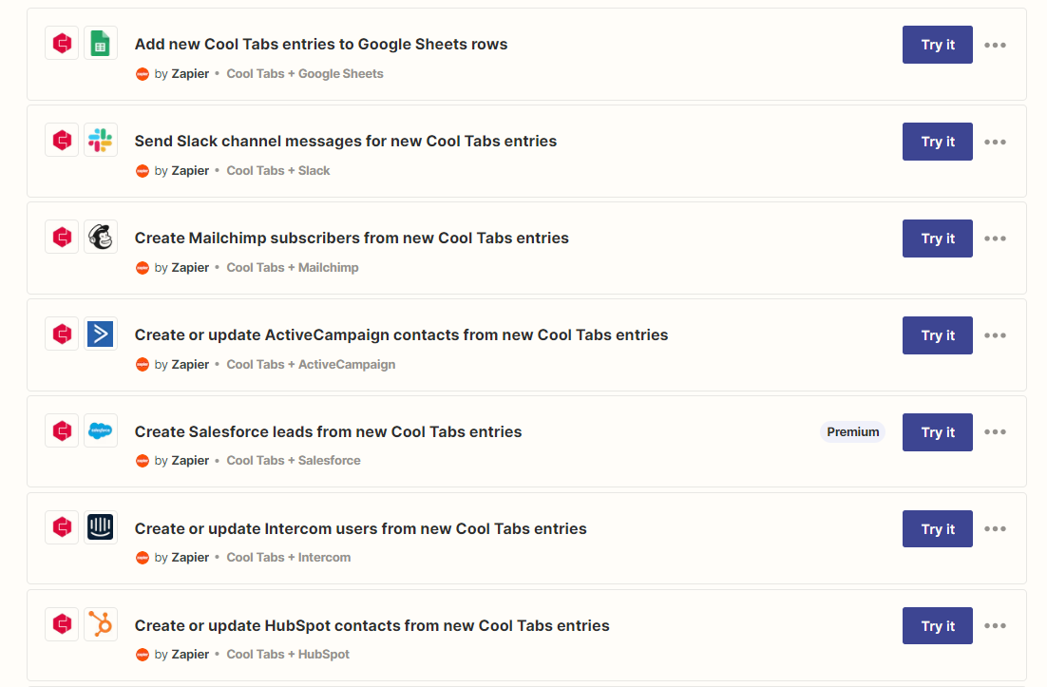Try the Slack channel messages zap

[938, 142]
